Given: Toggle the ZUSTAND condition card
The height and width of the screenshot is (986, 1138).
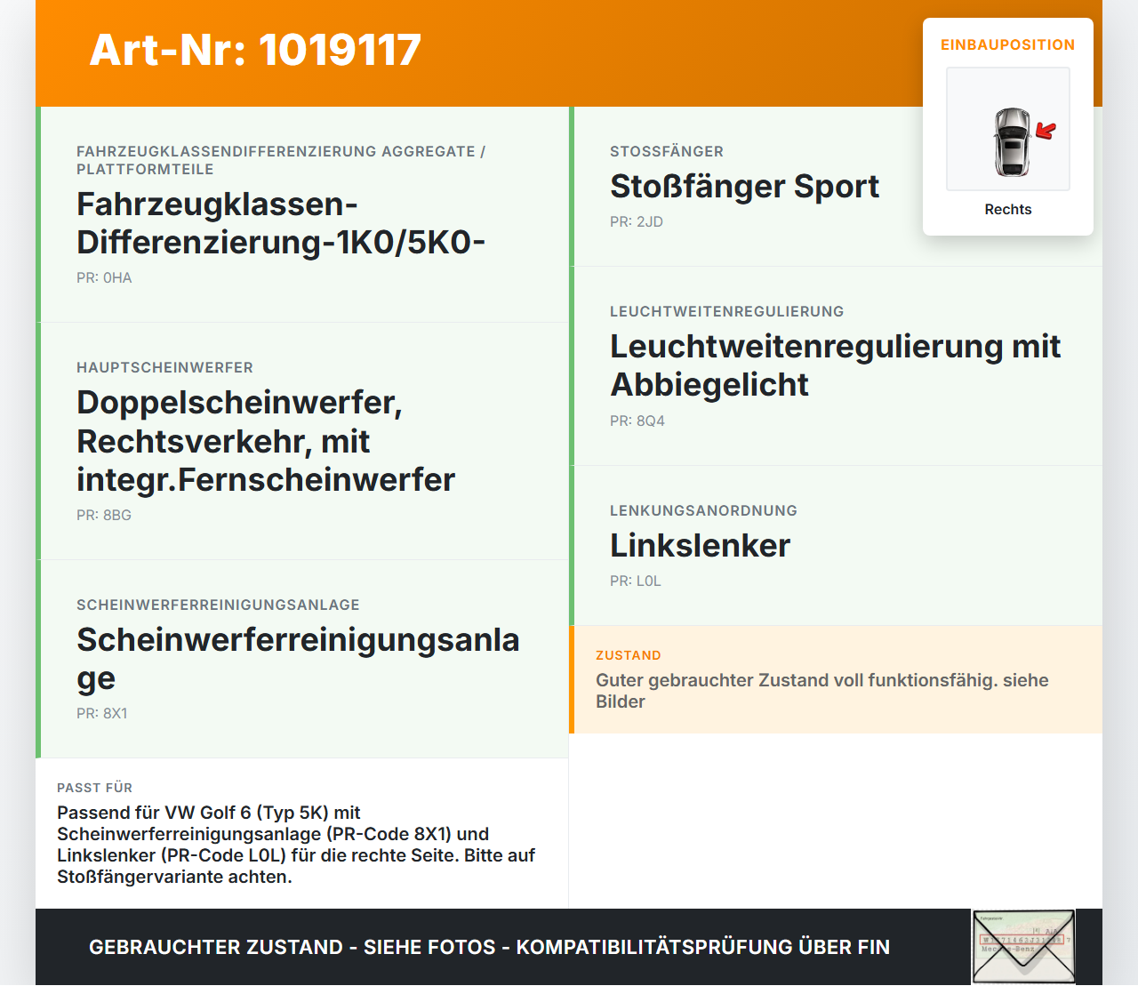Looking at the screenshot, I should coord(837,679).
